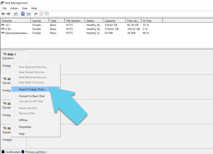Select the (C:) volume name
The image size is (213, 154).
pyautogui.click(x=8, y=25)
